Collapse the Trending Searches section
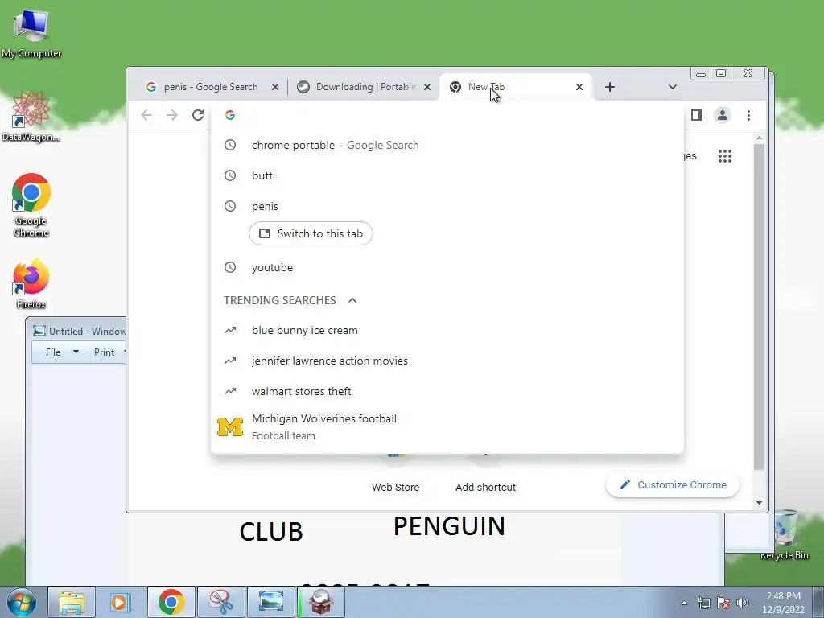This screenshot has width=824, height=618. click(x=352, y=300)
